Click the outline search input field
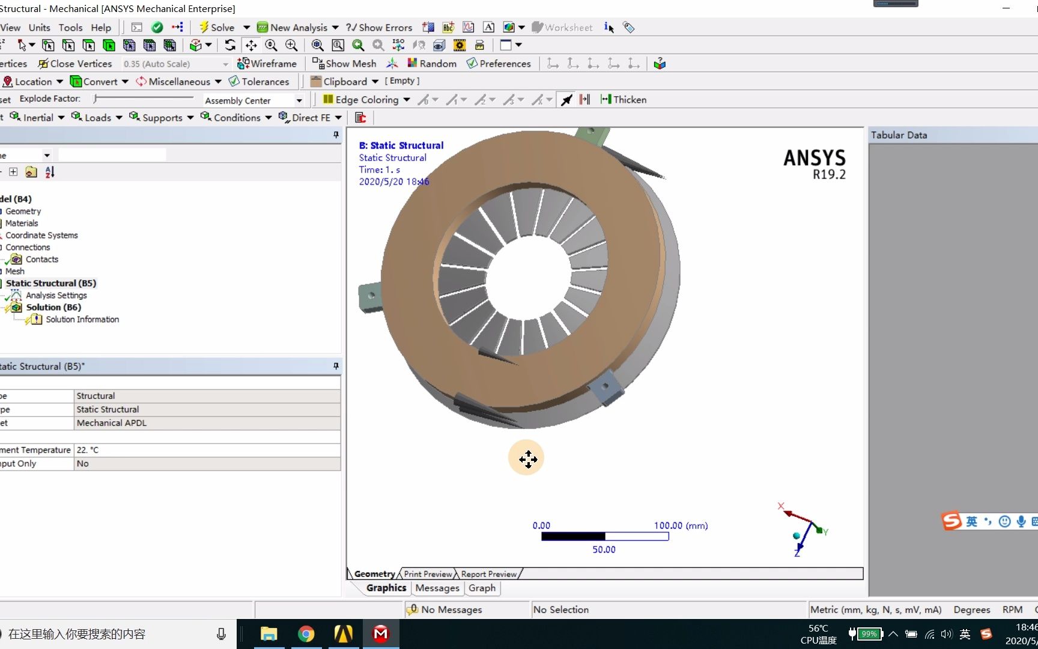 click(x=112, y=155)
